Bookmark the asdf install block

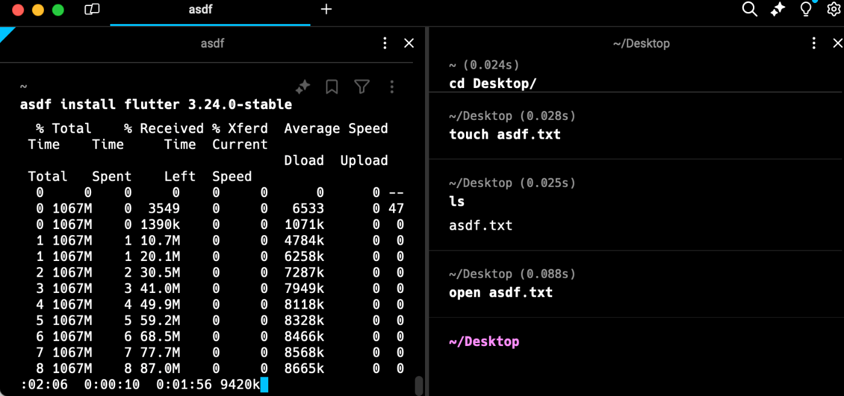[x=332, y=87]
